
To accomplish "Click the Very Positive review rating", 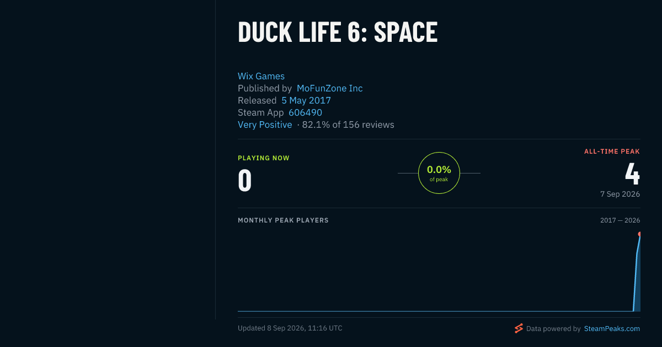I will coord(265,124).
